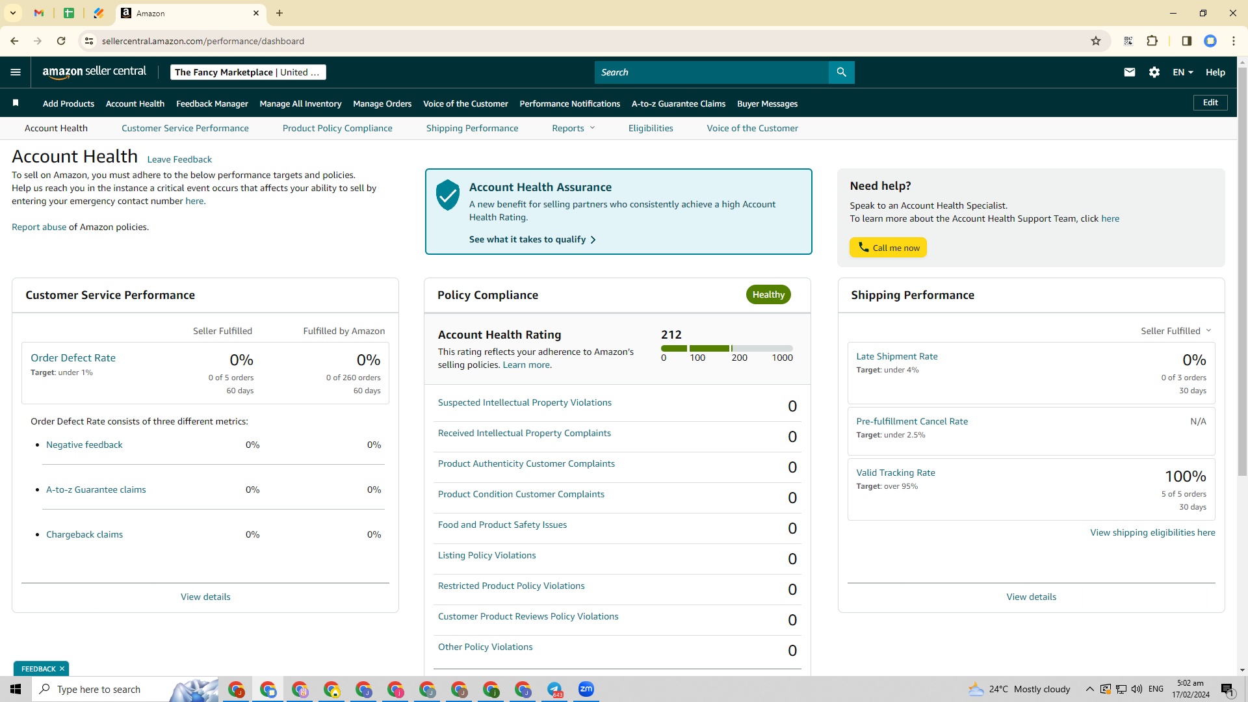Open Telegram from the taskbar
1248x702 pixels.
pyautogui.click(x=555, y=689)
